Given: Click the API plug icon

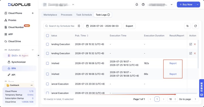Looking at the screenshot, I should (x=9, y=75).
